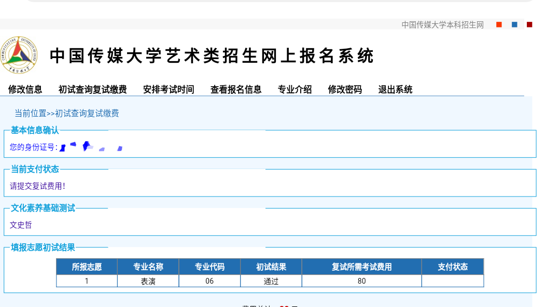Click the 填报志愿初试结果 section title
The height and width of the screenshot is (307, 560).
[43, 247]
